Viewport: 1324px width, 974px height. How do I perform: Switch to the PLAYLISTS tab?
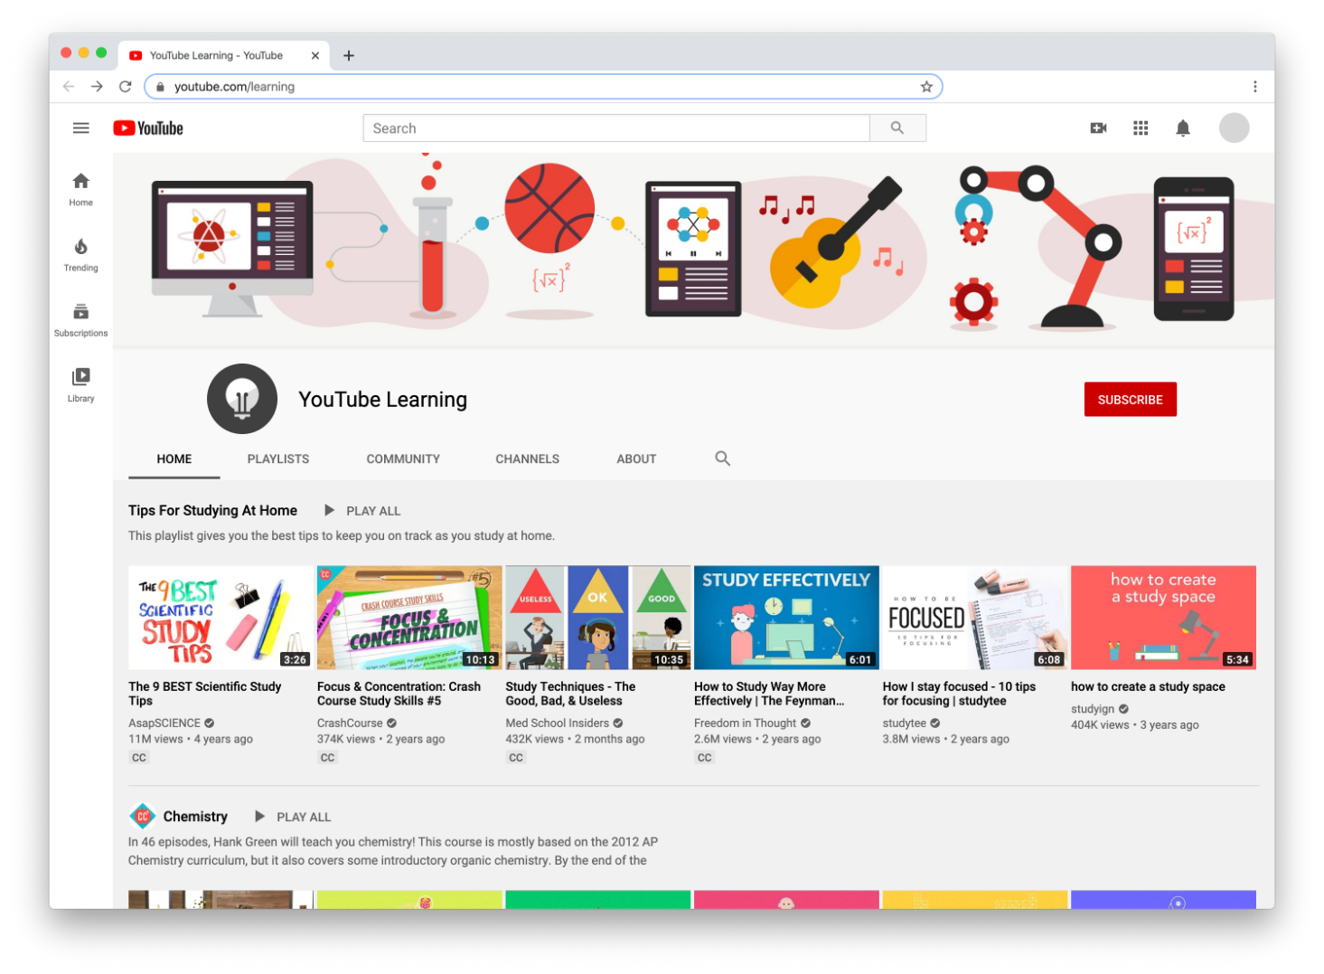278,459
